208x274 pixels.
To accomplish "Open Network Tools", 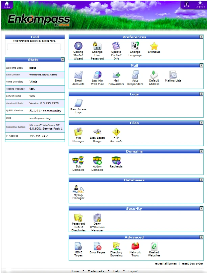I will point(135,249).
